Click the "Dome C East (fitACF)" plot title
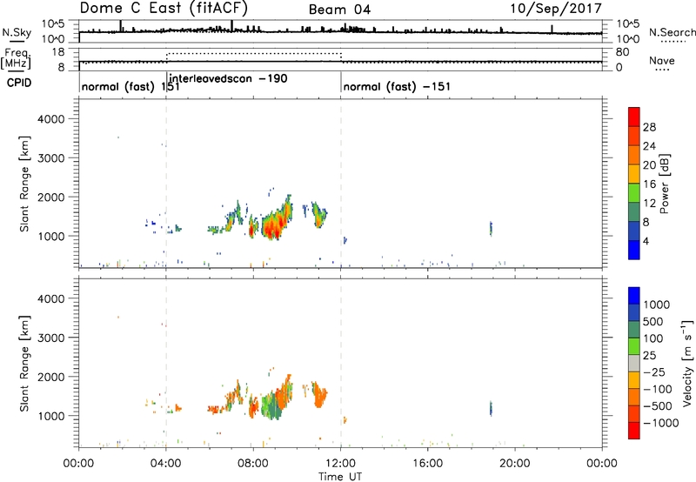696x482 pixels. click(x=164, y=9)
